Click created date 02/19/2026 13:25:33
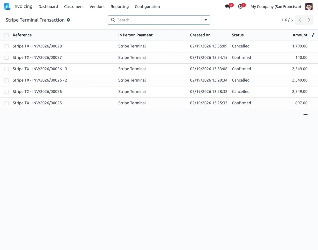Viewport: 318px width, 250px height. click(209, 103)
